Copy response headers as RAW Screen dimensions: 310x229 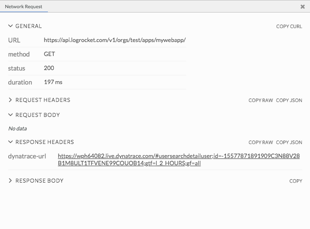pos(261,143)
